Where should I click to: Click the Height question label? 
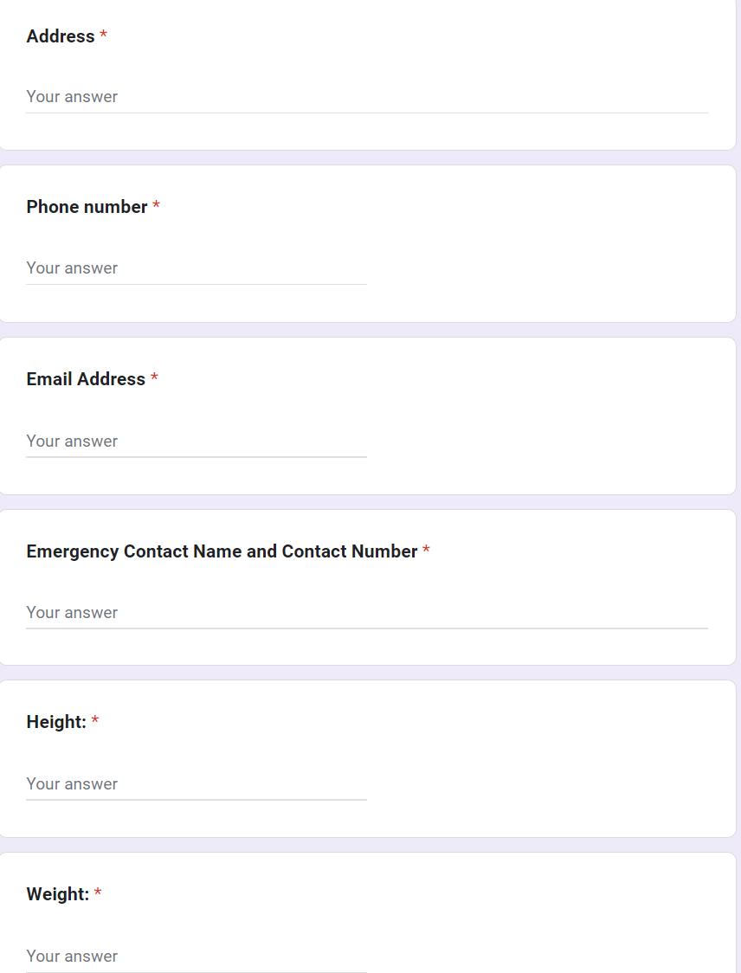[x=56, y=722]
